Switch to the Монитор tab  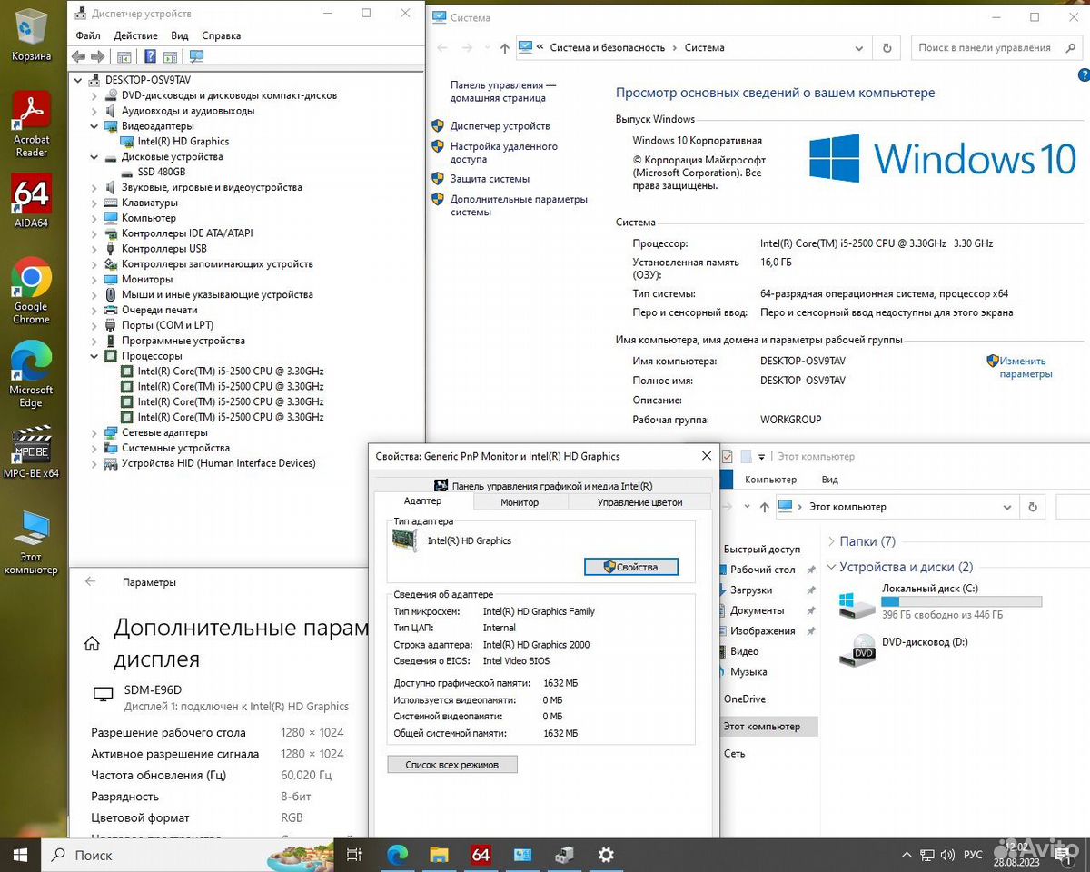[x=520, y=502]
